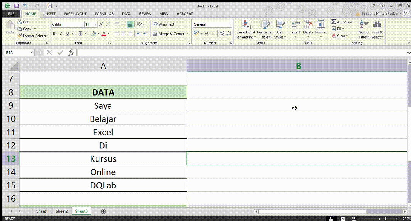Image resolution: width=411 pixels, height=221 pixels.
Task: Click the Insert Function fx button
Action: click(x=71, y=52)
